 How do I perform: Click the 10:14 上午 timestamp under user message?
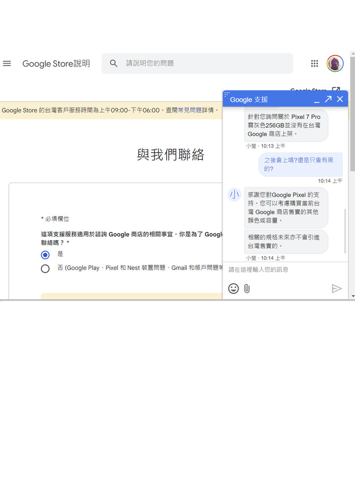(x=330, y=181)
